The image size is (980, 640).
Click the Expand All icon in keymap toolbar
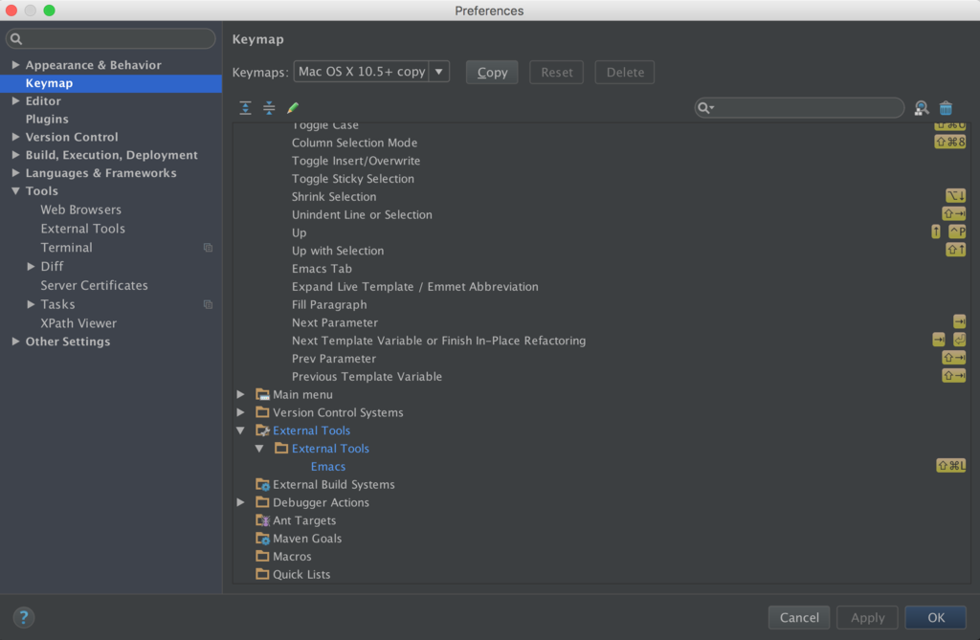pos(245,107)
